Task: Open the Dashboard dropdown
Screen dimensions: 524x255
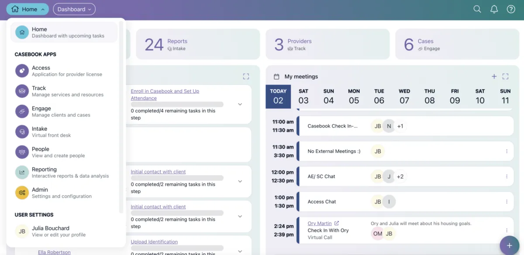Action: point(74,9)
